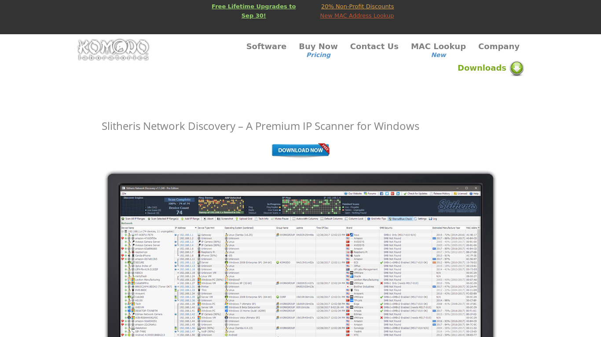The height and width of the screenshot is (337, 601).
Task: Click the Forums item in Slitheris
Action: coord(370,194)
